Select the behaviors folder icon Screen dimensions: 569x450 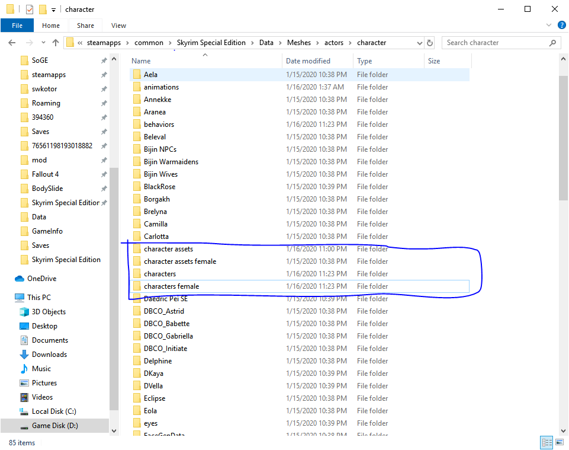[x=137, y=125]
